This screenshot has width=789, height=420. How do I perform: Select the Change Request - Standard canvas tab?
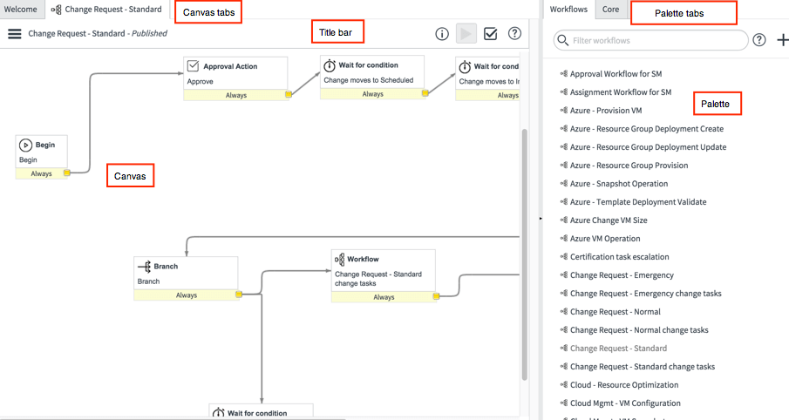106,9
